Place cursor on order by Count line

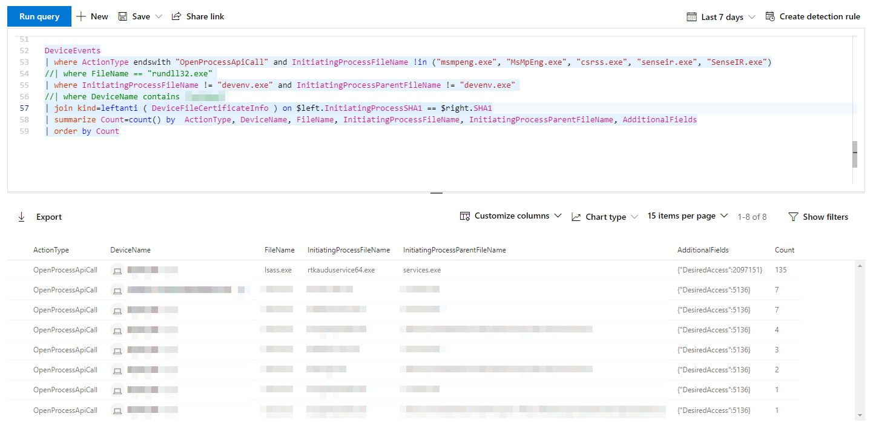(82, 131)
